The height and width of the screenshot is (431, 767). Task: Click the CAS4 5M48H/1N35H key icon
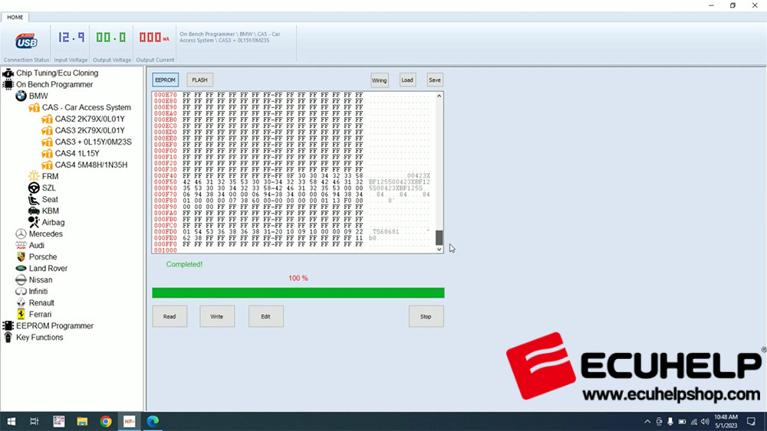coord(47,165)
